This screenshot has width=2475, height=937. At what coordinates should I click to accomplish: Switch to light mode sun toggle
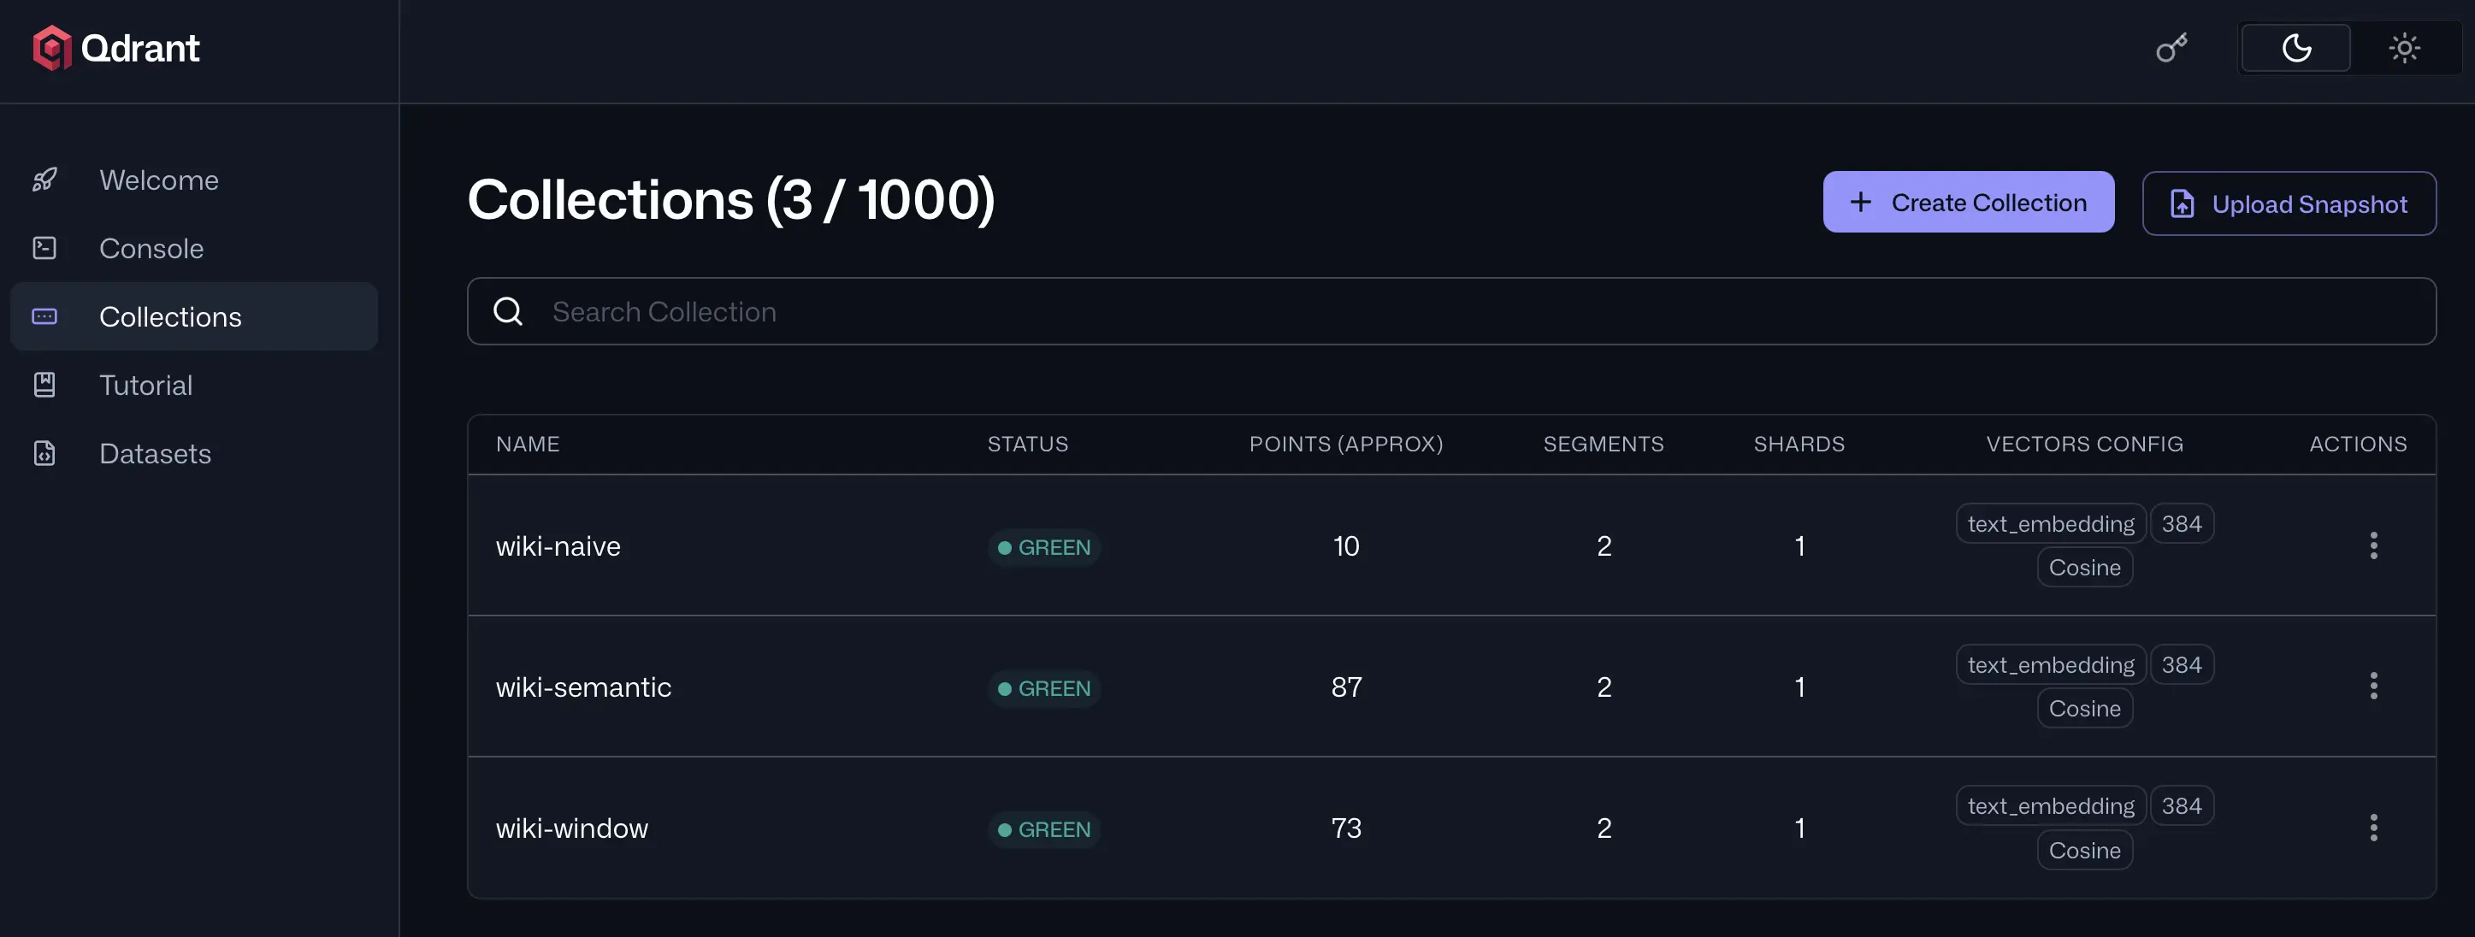tap(2404, 48)
